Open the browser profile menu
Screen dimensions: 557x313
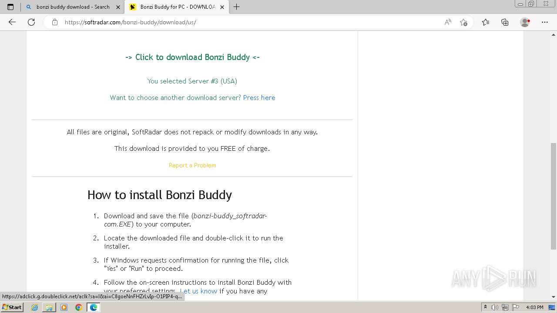click(525, 22)
